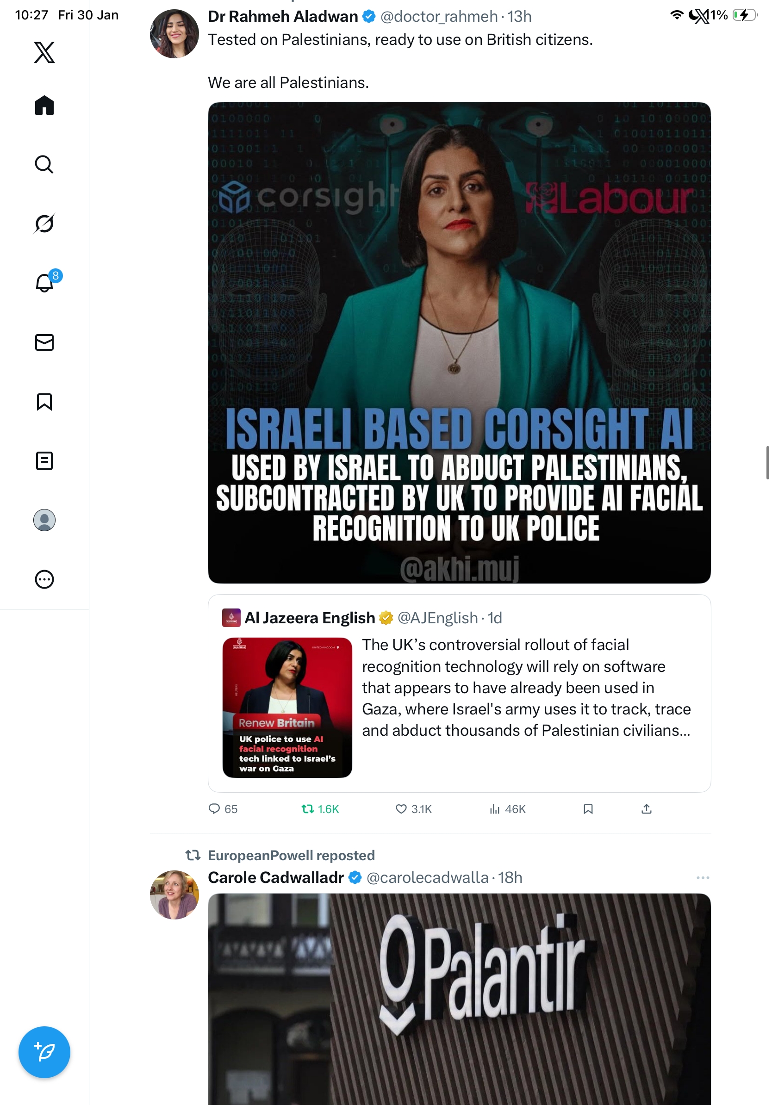
Task: Open Messages envelope icon
Action: click(x=44, y=342)
